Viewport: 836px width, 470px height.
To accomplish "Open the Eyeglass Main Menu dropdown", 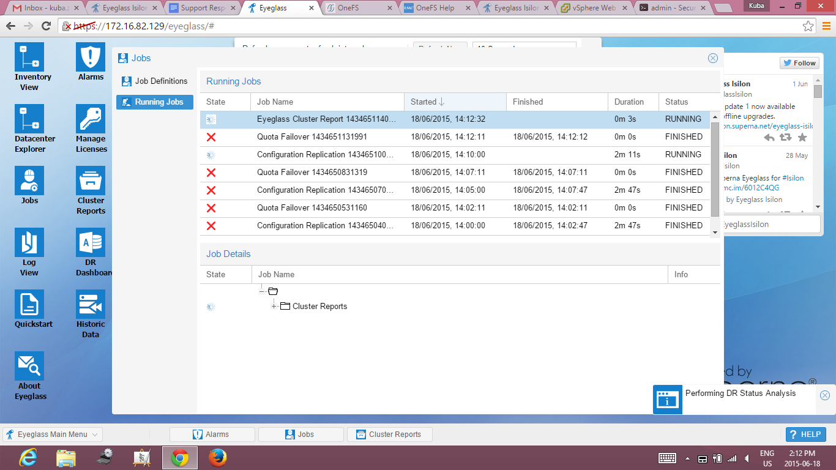I will pos(53,435).
